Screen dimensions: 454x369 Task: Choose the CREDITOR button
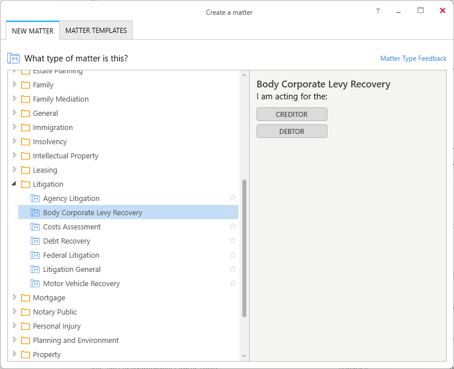coord(292,115)
